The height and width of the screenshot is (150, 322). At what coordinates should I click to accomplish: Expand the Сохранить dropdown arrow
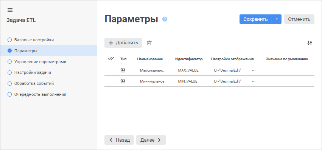(x=277, y=19)
